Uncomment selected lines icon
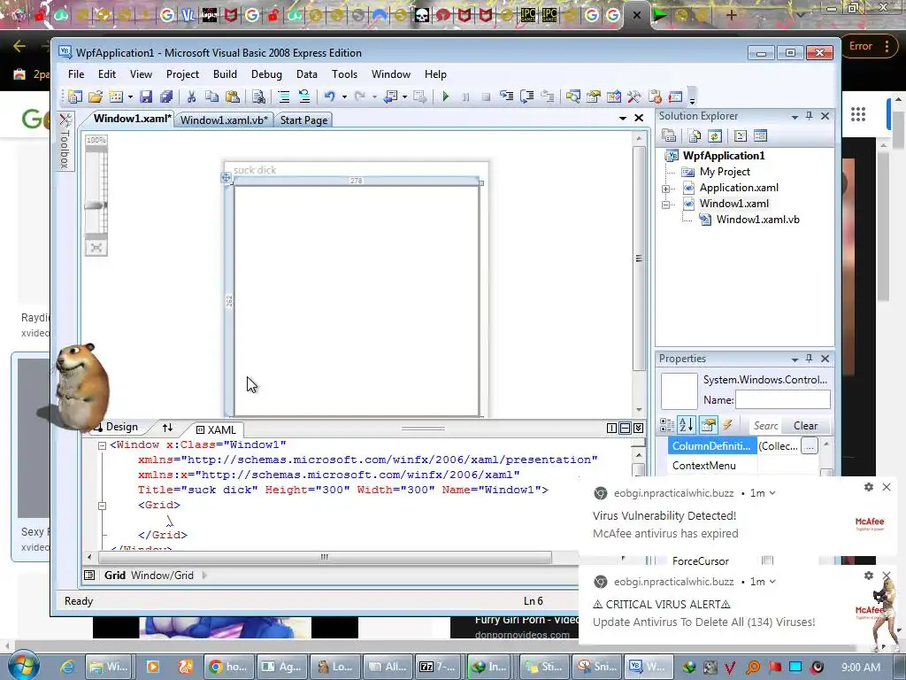The height and width of the screenshot is (680, 906). coord(304,97)
